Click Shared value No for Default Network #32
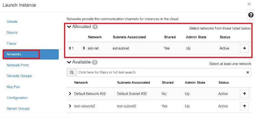255x118 pixels. point(164,94)
